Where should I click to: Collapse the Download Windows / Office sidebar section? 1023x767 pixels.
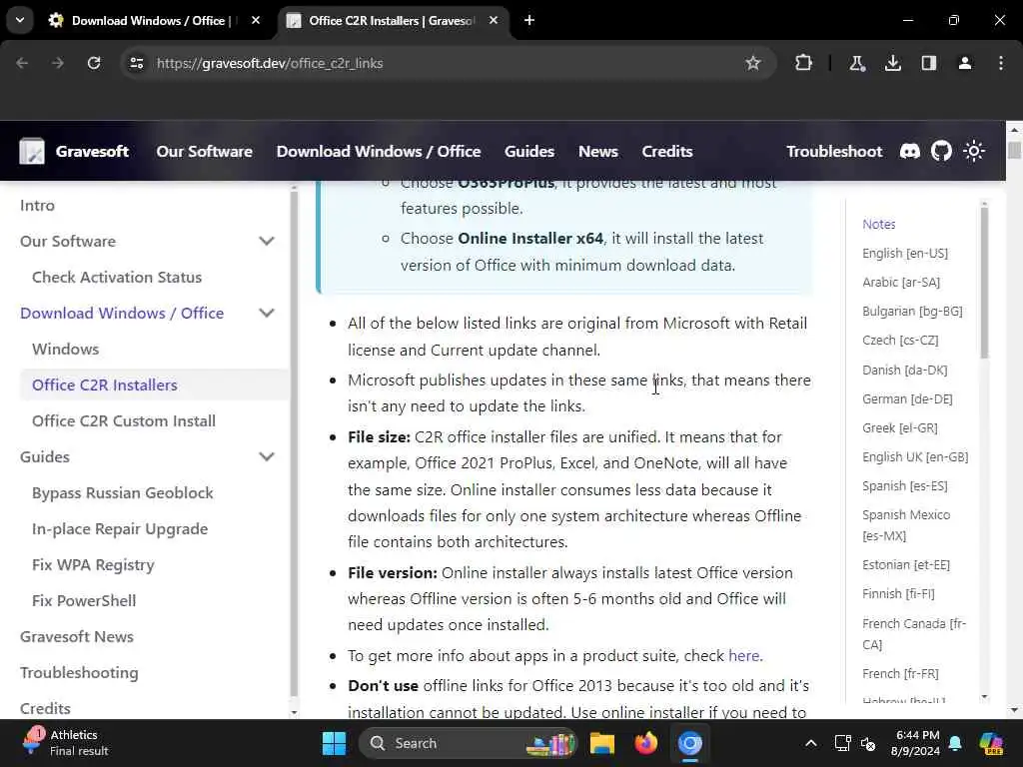(x=266, y=313)
